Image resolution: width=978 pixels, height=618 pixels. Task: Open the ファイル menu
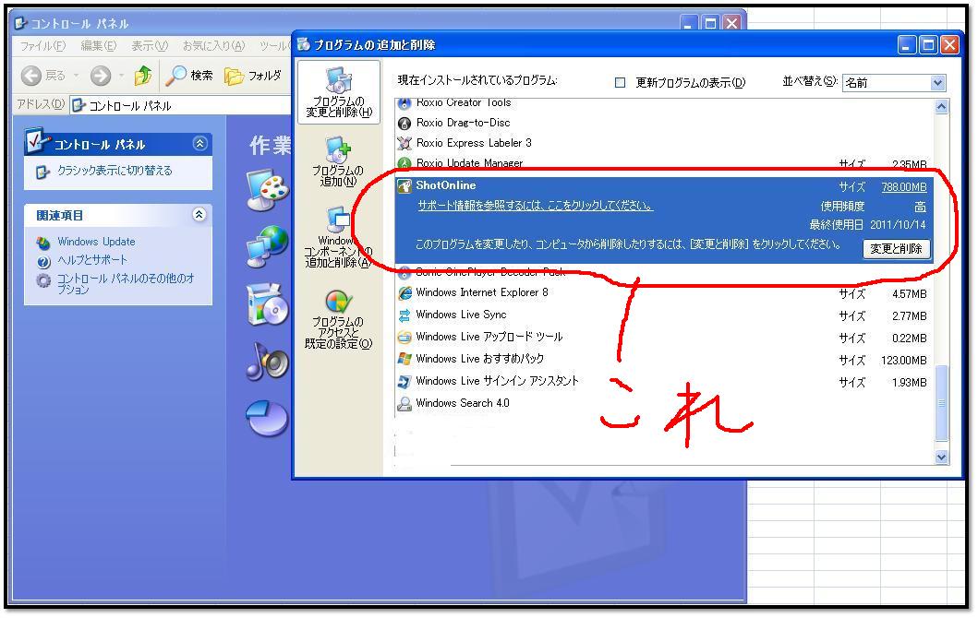(42, 46)
